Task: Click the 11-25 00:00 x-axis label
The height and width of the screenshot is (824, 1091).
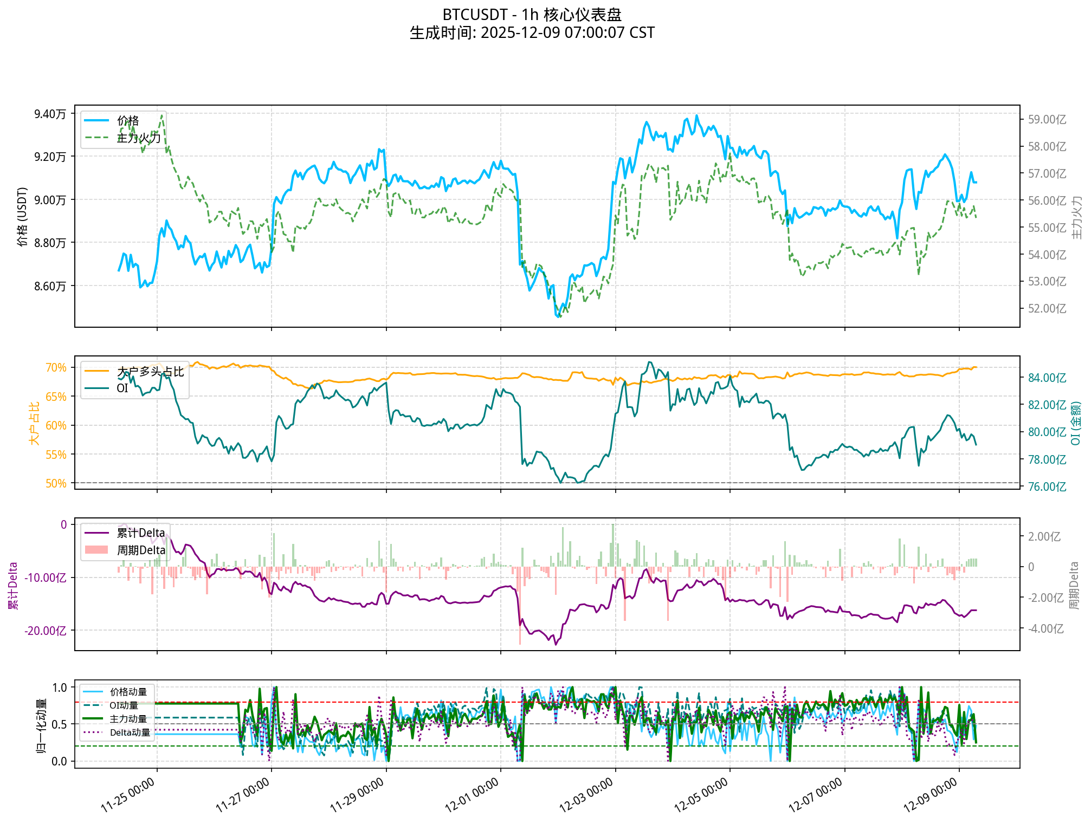Action: (x=128, y=795)
